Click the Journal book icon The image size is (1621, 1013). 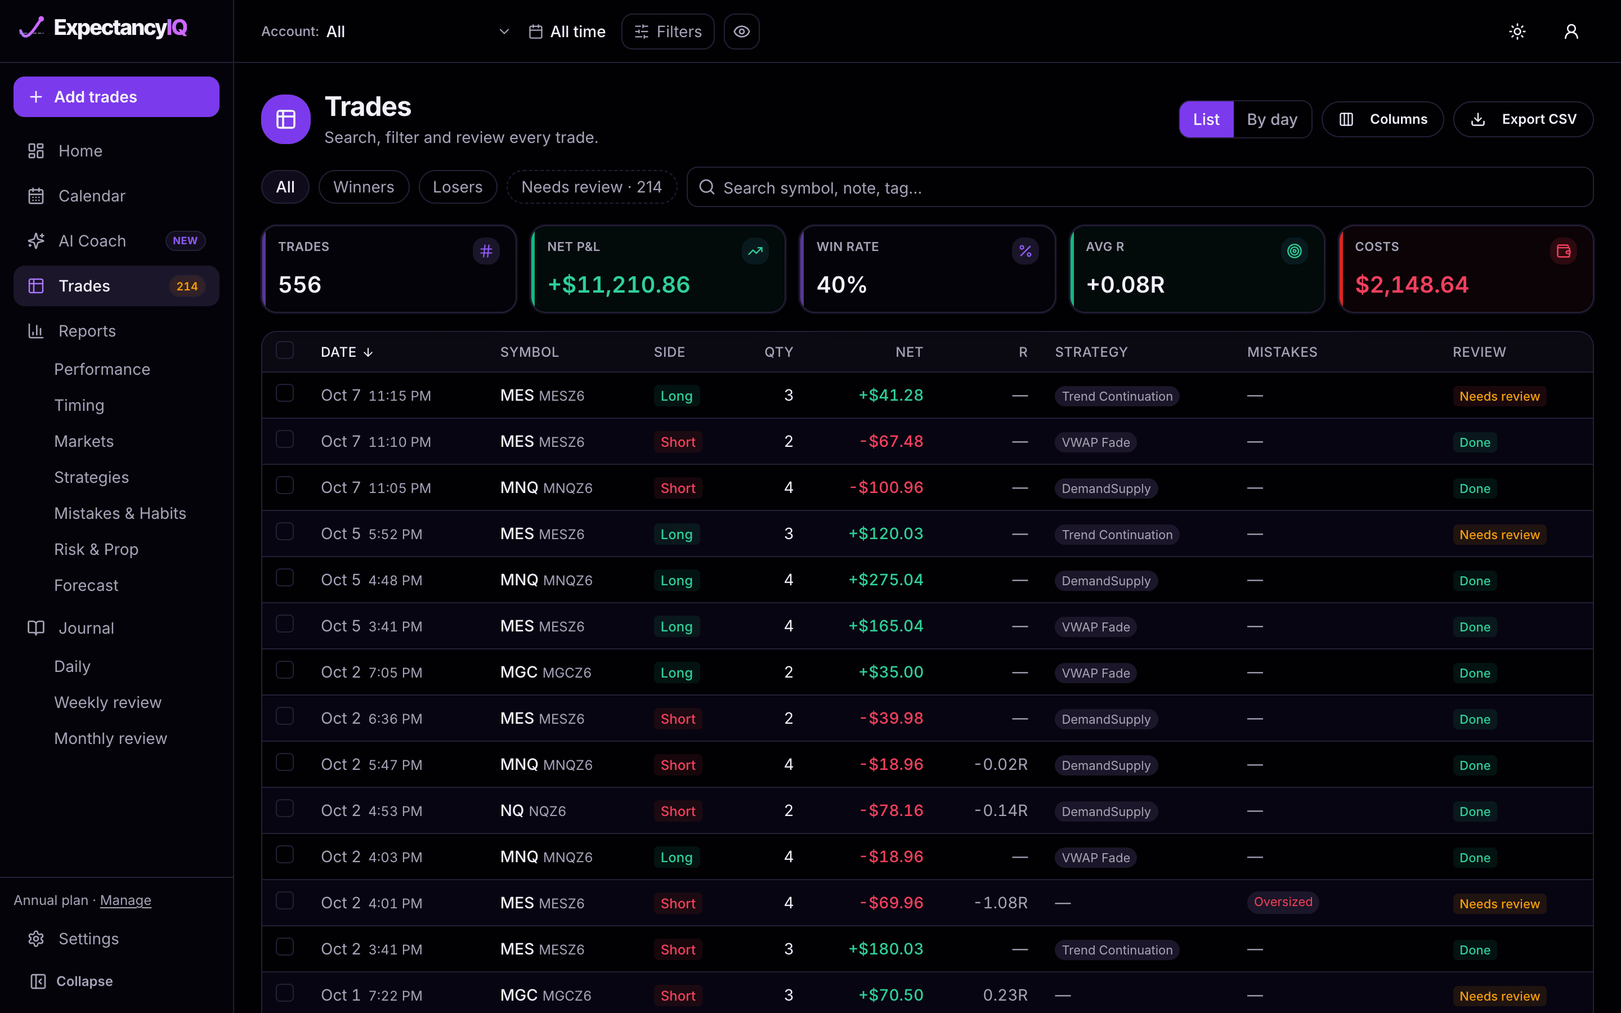pyautogui.click(x=36, y=627)
